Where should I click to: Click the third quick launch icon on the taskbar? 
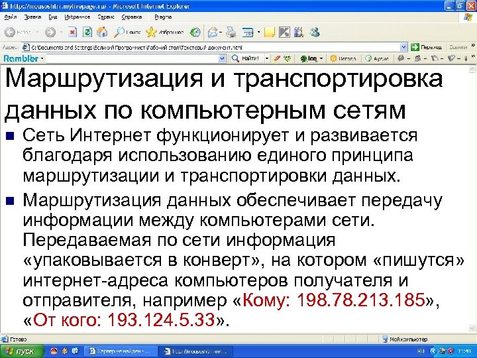coord(75,351)
